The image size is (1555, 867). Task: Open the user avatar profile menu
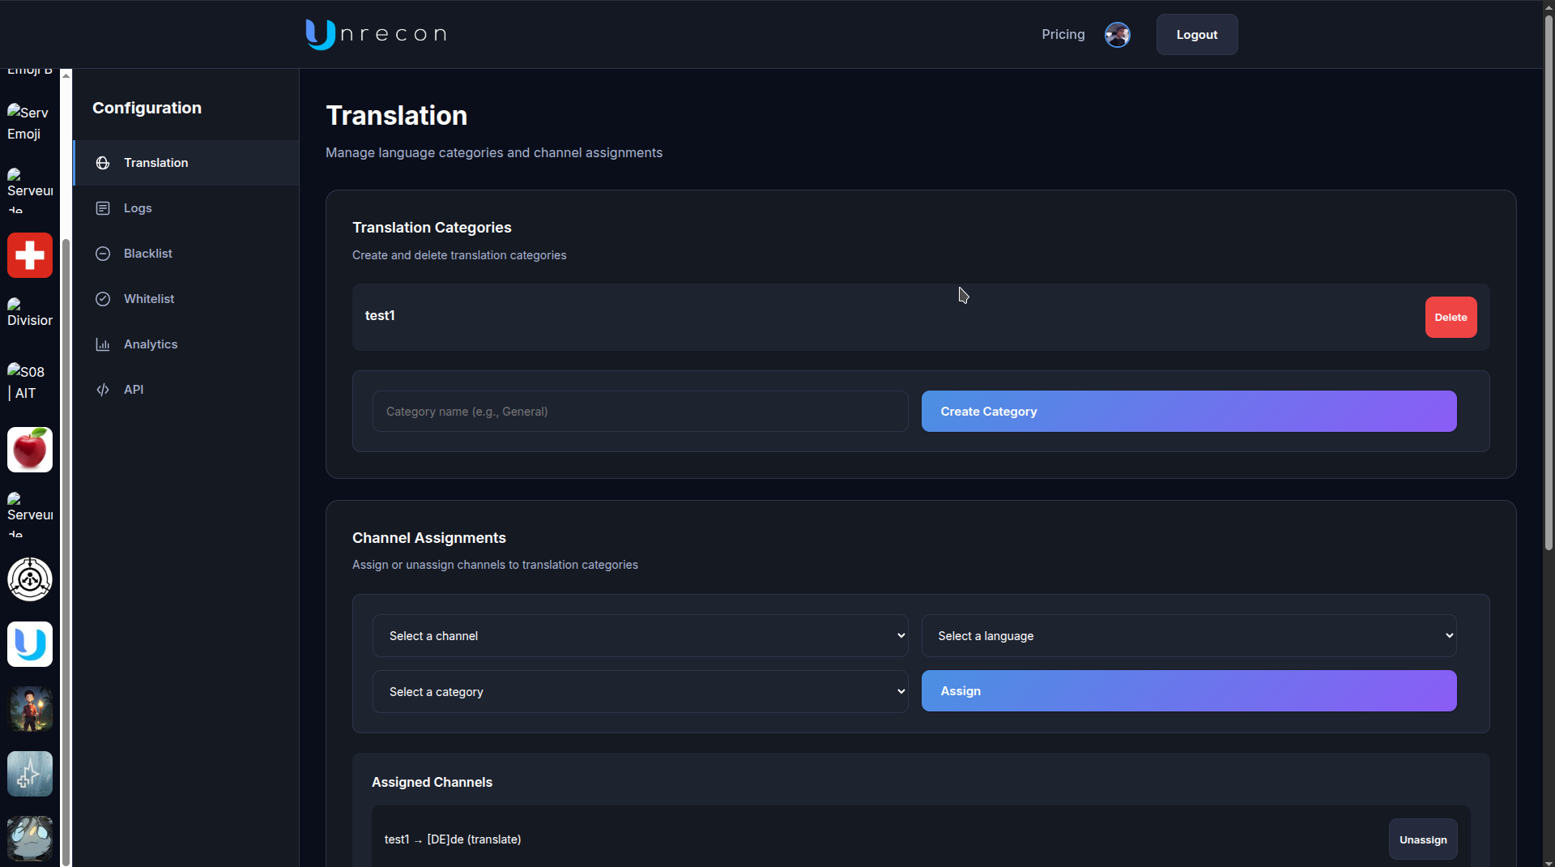pyautogui.click(x=1118, y=35)
